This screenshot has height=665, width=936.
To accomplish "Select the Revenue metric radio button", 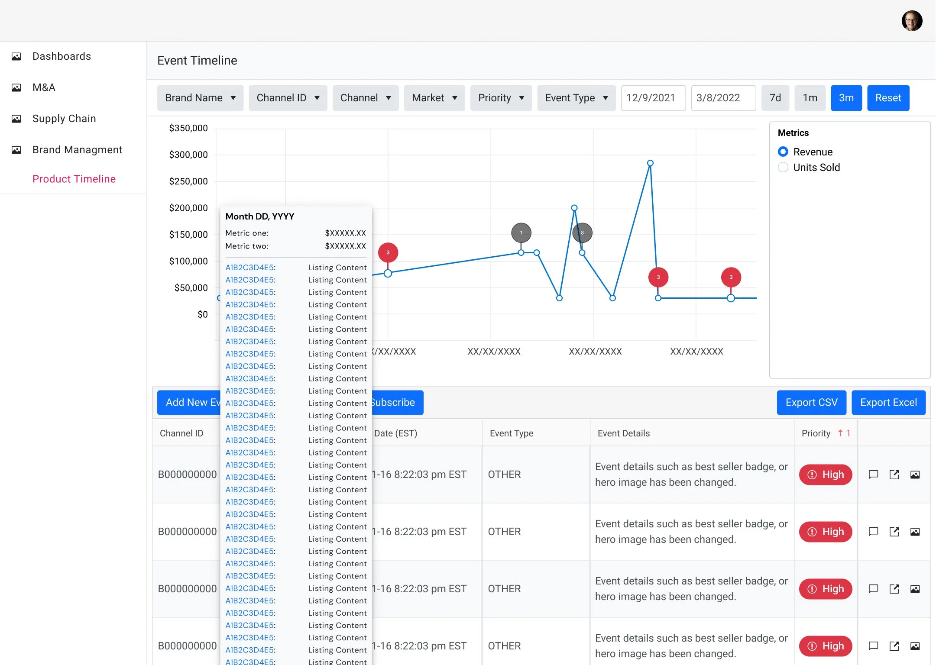I will [x=783, y=152].
